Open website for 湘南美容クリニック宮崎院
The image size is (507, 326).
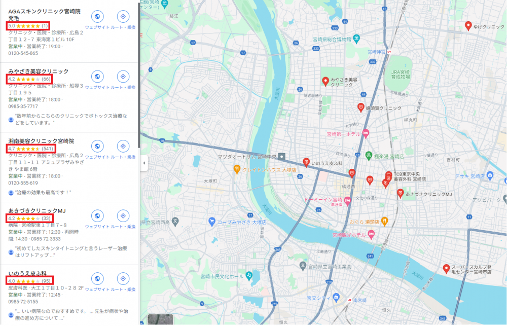click(x=97, y=146)
